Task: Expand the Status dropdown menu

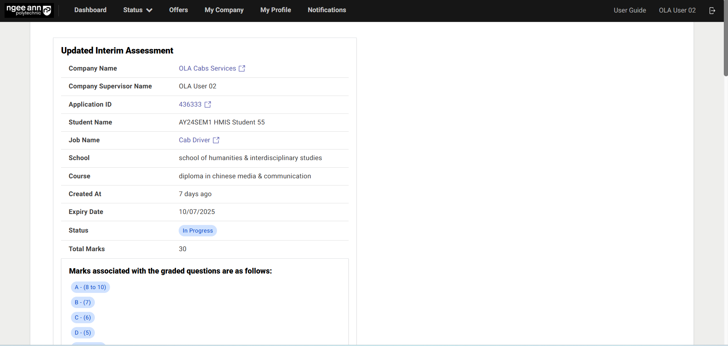Action: coord(137,10)
